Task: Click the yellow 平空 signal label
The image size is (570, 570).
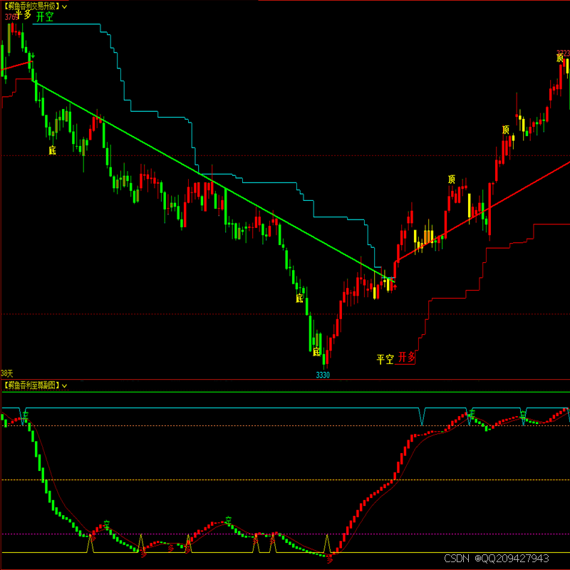Action: [385, 360]
